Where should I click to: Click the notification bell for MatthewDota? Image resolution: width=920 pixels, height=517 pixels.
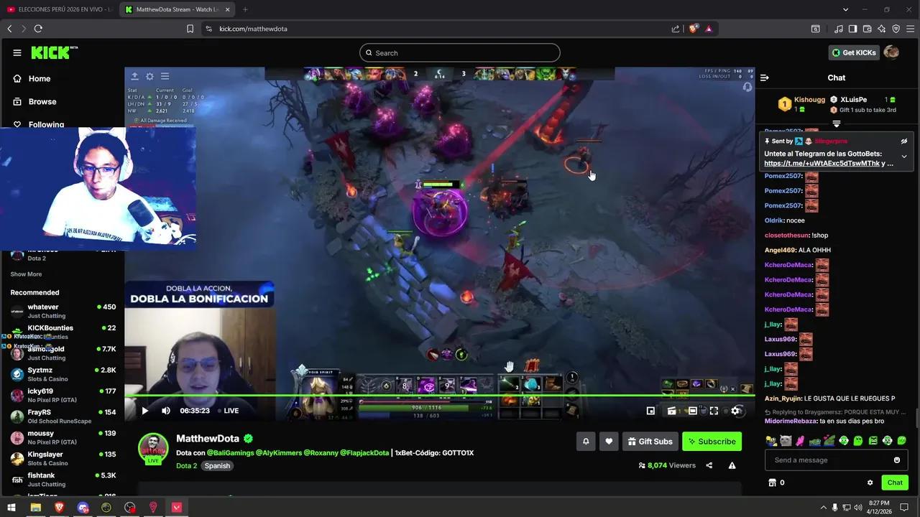pos(586,442)
